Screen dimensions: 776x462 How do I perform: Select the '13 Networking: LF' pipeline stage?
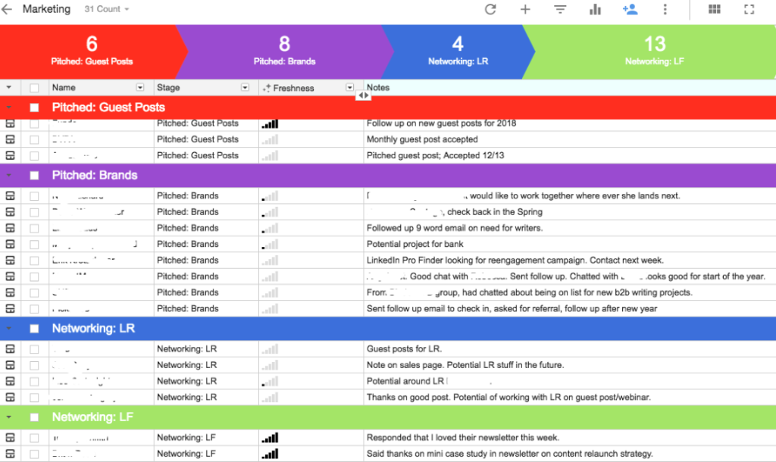(x=654, y=52)
